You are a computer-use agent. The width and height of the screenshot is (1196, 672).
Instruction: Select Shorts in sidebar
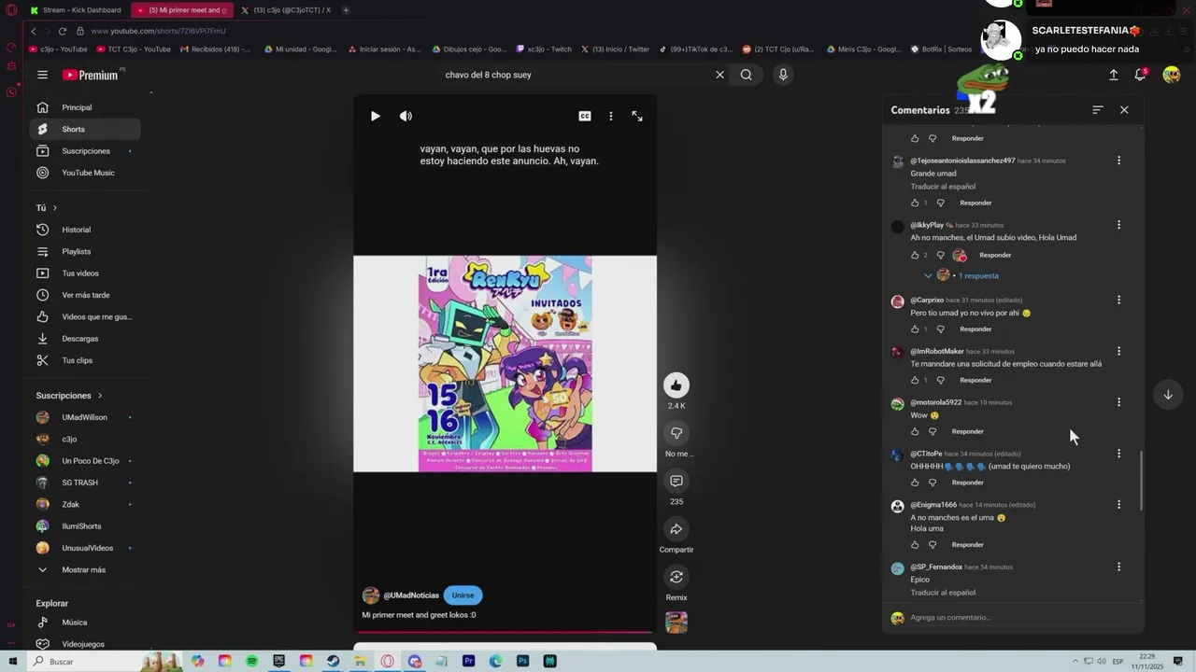point(85,129)
